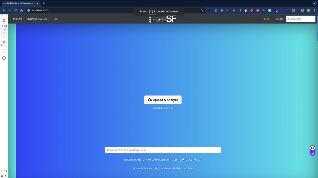The width and height of the screenshot is (318, 178).
Task: Open the side panel browser icon
Action: (x=302, y=10)
